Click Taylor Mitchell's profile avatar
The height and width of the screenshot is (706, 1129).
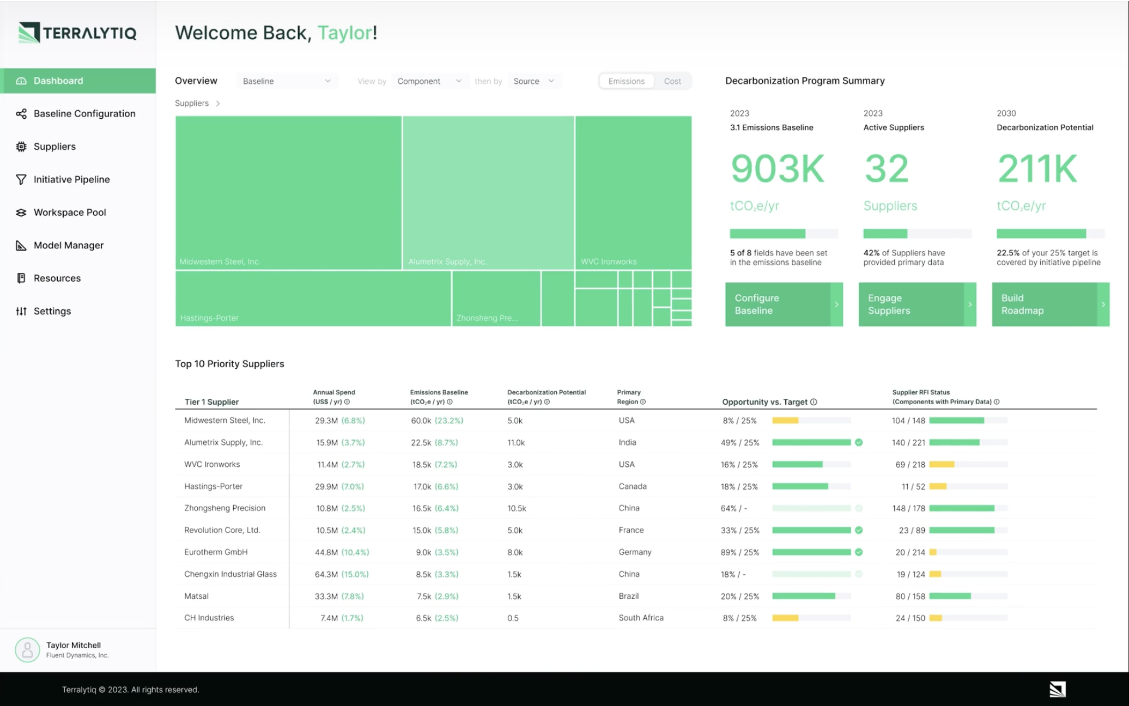27,649
